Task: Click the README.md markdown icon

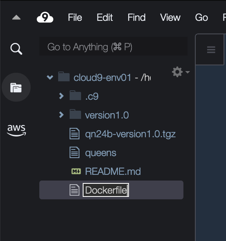Action: [x=76, y=171]
